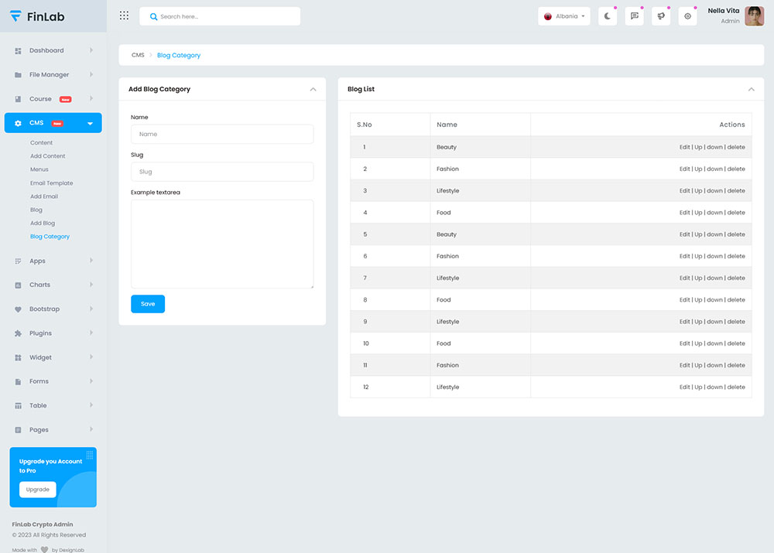
Task: Open the Add Blog submenu item
Action: pyautogui.click(x=43, y=224)
